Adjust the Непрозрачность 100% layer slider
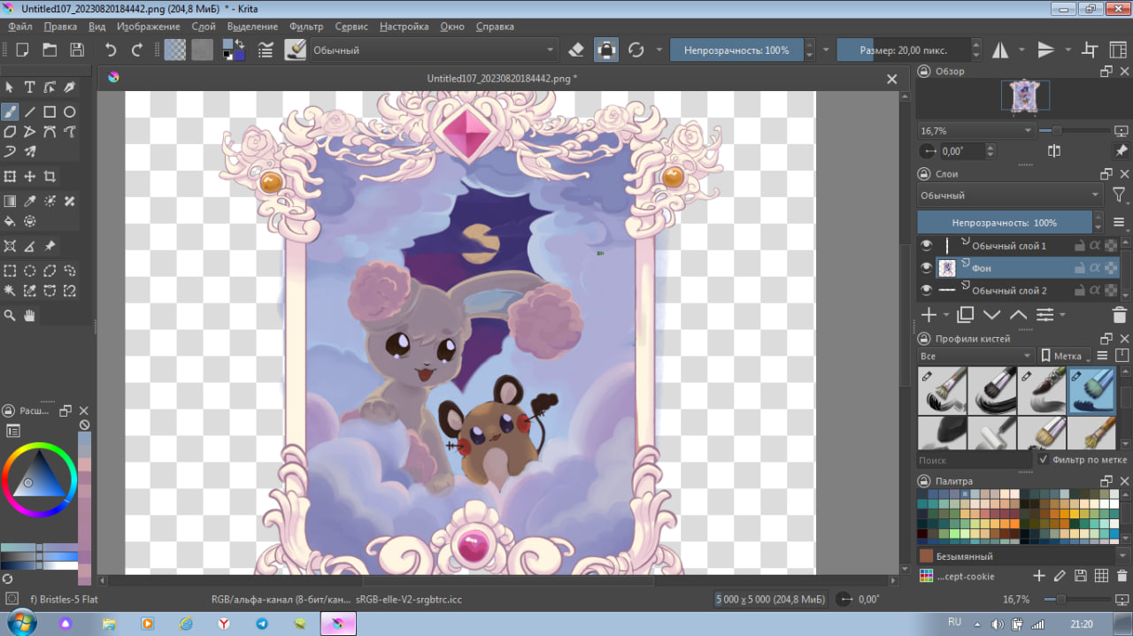Viewport: 1133px width, 636px height. click(x=1005, y=222)
